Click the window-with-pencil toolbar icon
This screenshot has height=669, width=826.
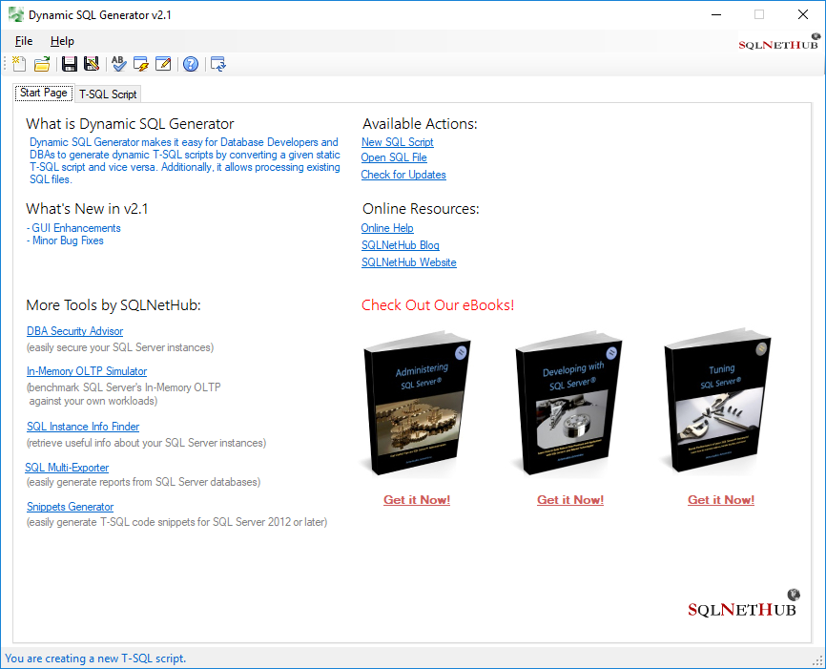[163, 64]
